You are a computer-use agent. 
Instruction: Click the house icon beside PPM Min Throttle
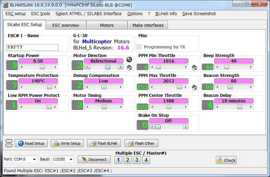pyautogui.click(x=194, y=67)
